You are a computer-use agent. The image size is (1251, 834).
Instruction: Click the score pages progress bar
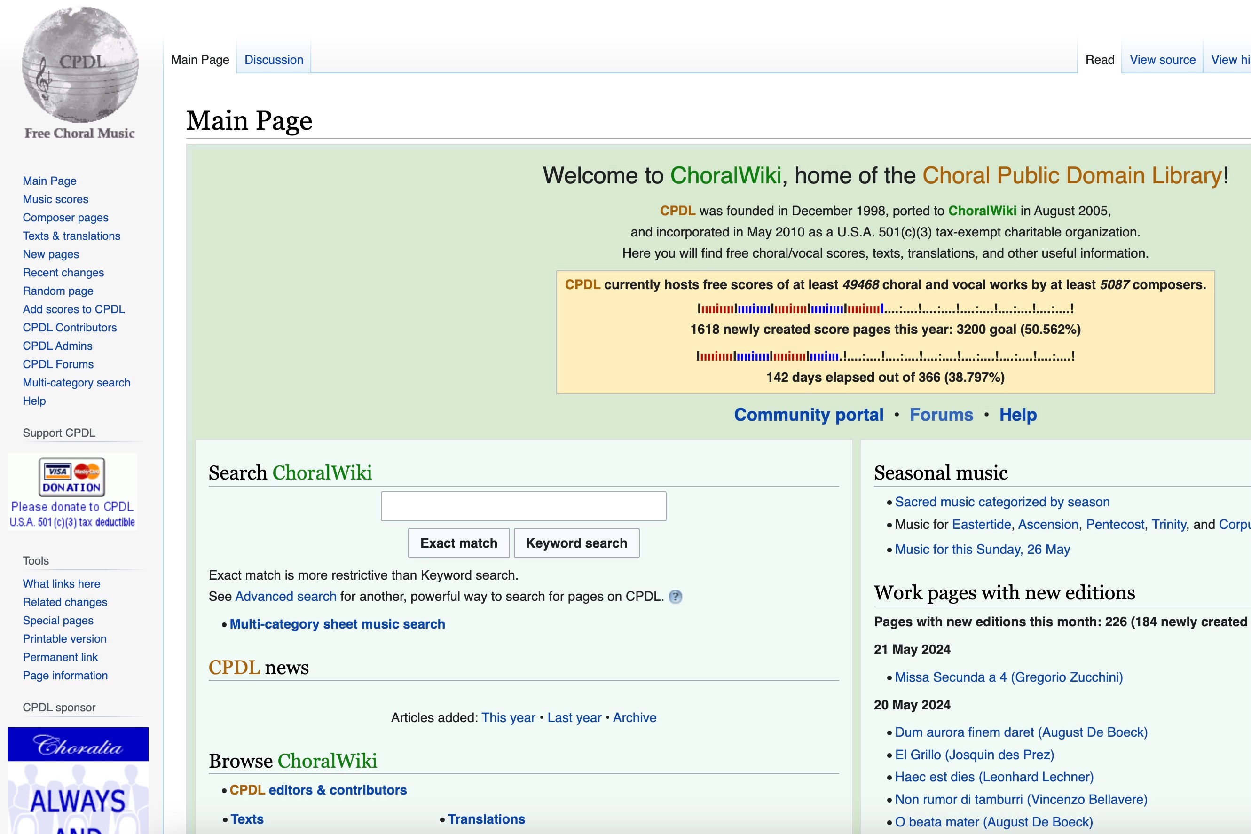click(x=885, y=309)
